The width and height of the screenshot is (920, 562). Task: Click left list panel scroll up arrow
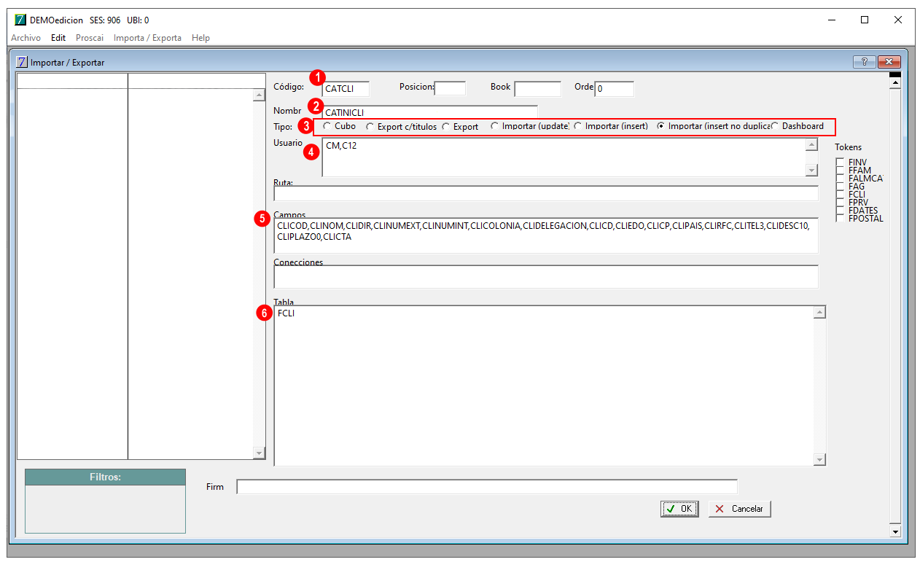[x=259, y=95]
